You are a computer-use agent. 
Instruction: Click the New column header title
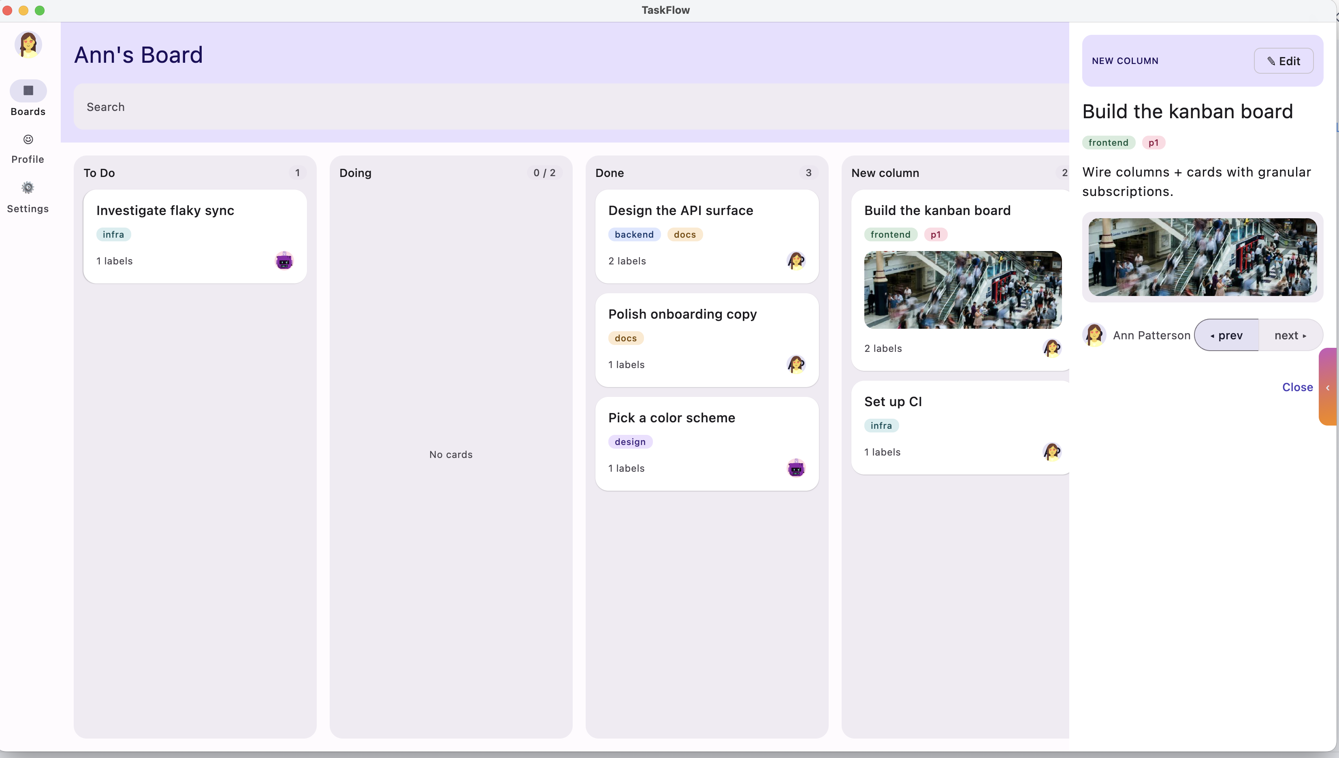pyautogui.click(x=885, y=173)
